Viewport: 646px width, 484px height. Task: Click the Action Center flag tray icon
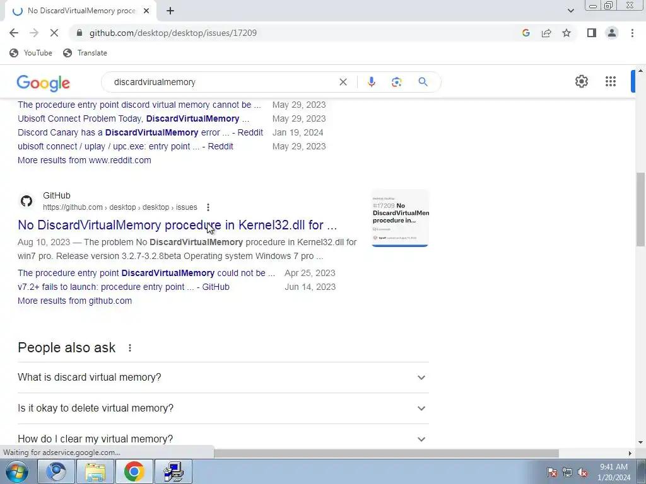tap(552, 473)
